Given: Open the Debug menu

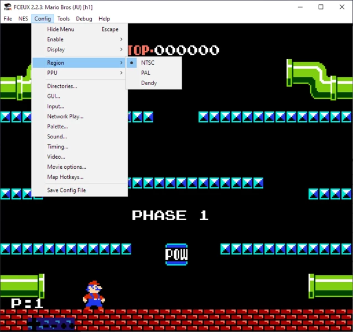Looking at the screenshot, I should pos(84,19).
